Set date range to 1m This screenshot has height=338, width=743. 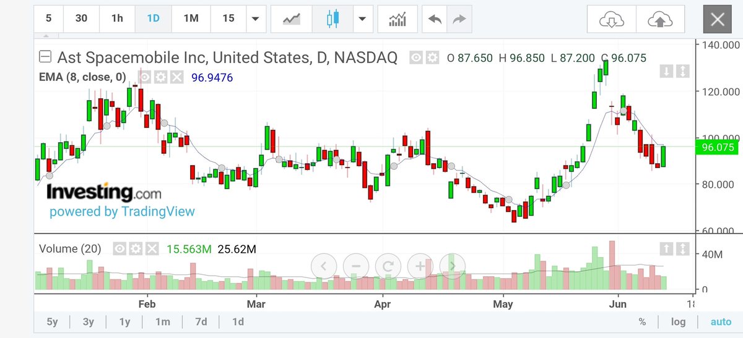click(163, 321)
